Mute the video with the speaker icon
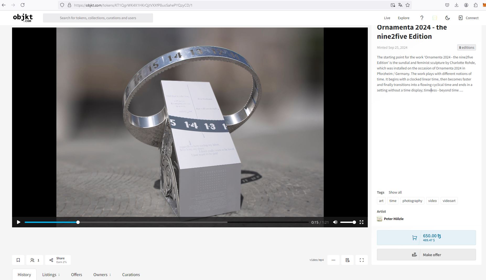Image resolution: width=486 pixels, height=280 pixels. tap(335, 222)
